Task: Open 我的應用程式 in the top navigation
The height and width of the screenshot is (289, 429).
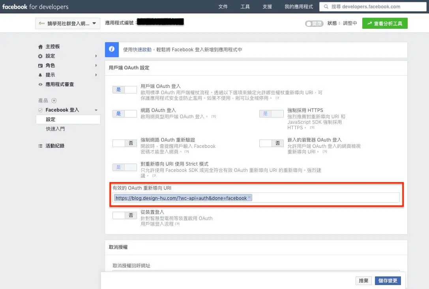Action: pos(298,7)
